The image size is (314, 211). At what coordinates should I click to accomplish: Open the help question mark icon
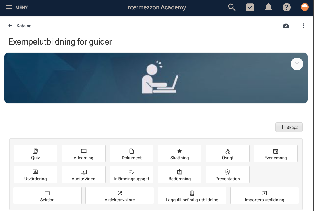286,7
